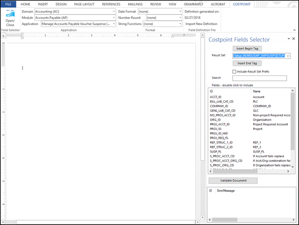
Task: Click fields list scroll left arrow
Action: pyautogui.click(x=211, y=172)
